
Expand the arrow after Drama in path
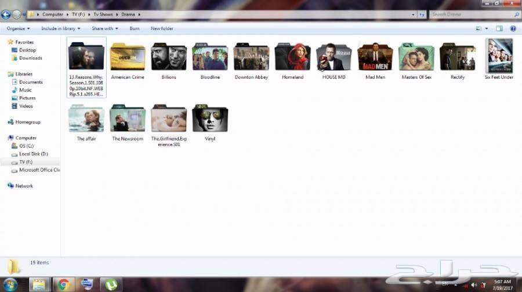click(x=139, y=14)
